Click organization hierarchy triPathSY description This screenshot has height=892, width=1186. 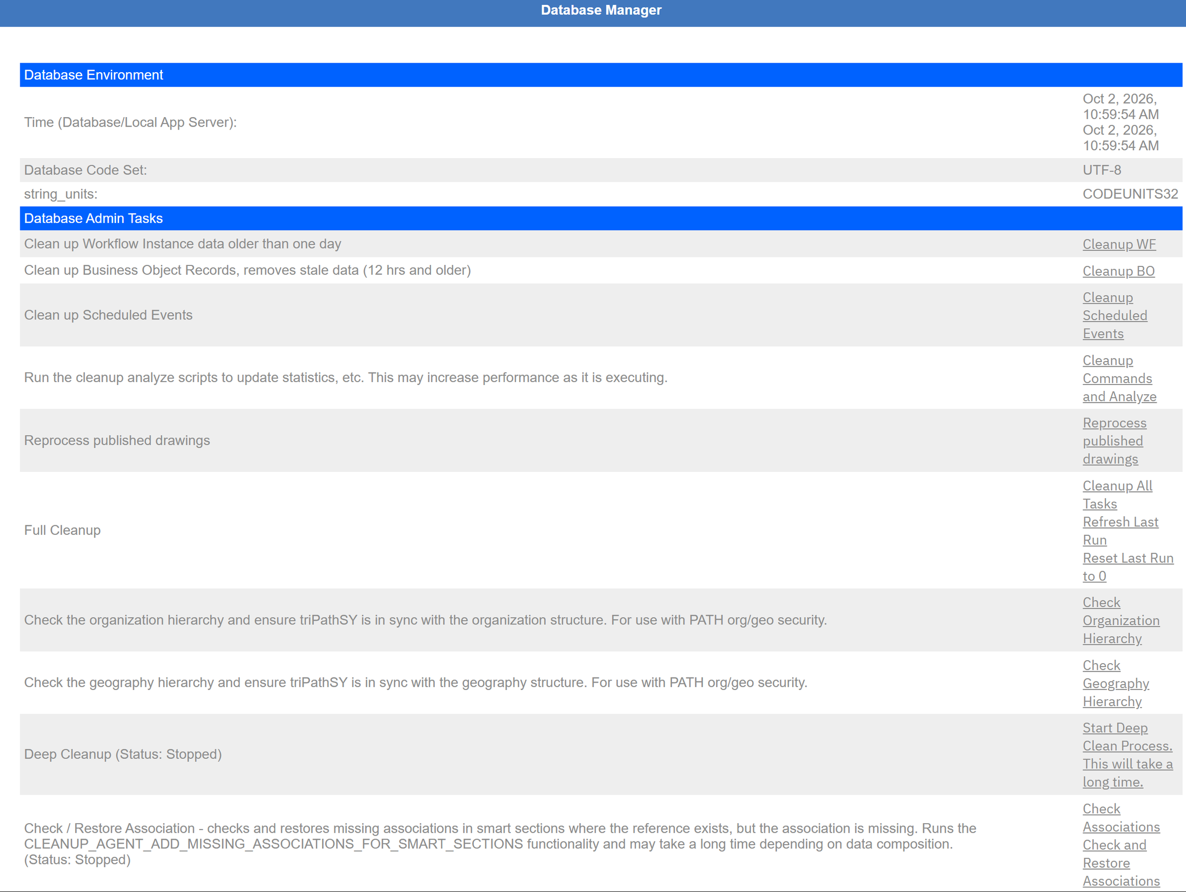tap(425, 620)
